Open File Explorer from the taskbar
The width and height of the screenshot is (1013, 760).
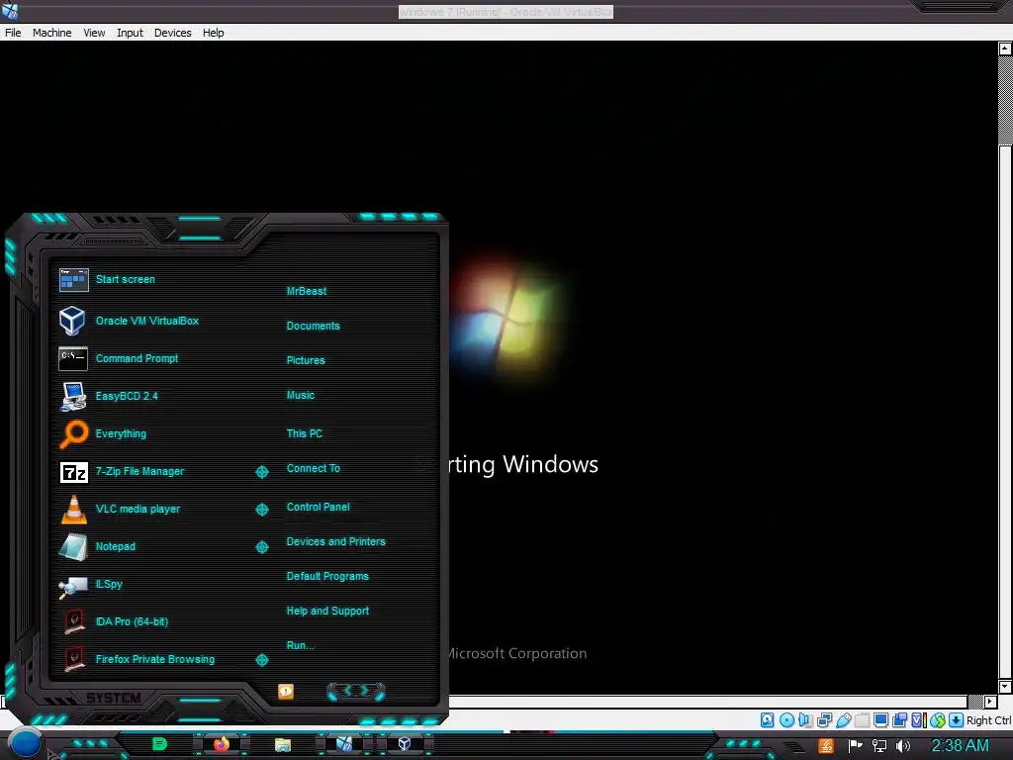click(282, 745)
